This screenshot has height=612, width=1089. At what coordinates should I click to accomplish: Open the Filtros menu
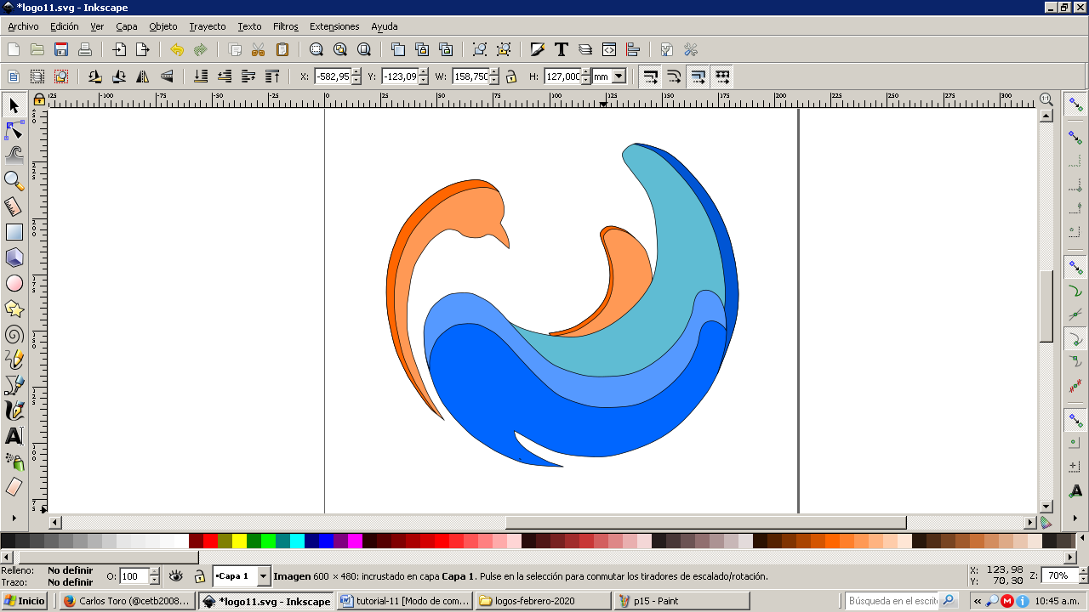tap(286, 26)
